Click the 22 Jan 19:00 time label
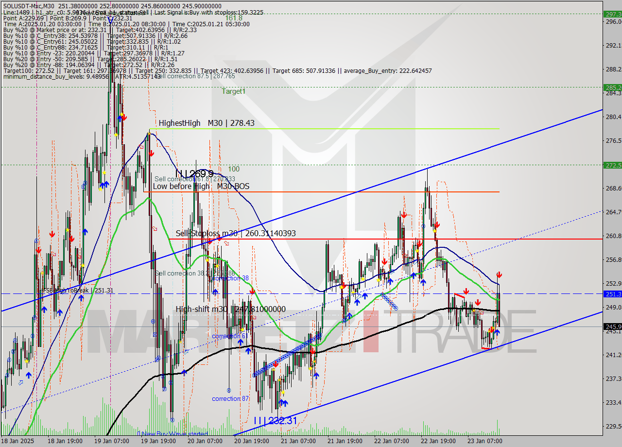 pyautogui.click(x=439, y=441)
